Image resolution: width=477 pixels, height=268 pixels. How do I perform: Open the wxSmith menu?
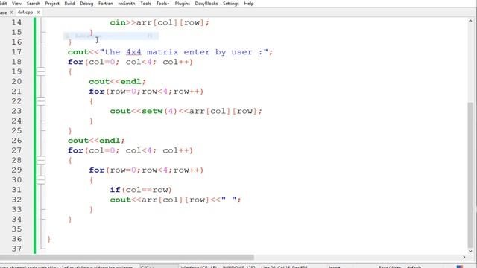click(126, 4)
